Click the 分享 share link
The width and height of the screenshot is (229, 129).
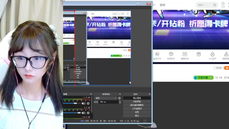219,78
